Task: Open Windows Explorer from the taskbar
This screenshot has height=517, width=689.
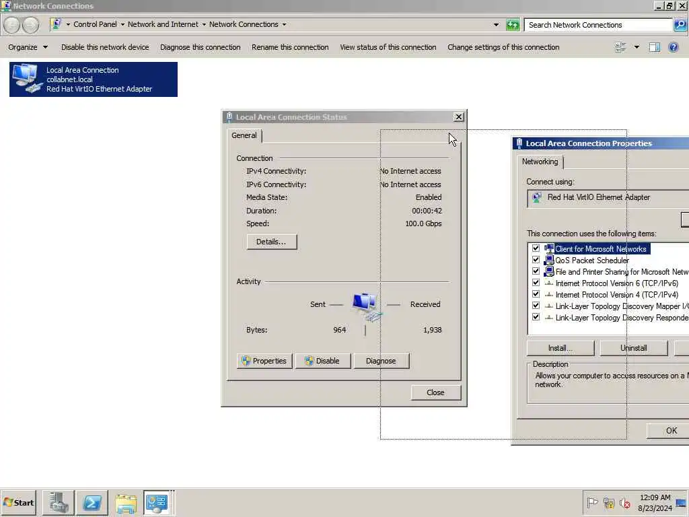Action: click(x=126, y=502)
